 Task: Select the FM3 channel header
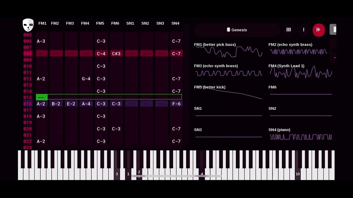[x=70, y=23]
